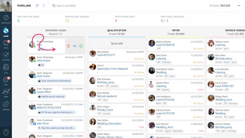Open Stats in the sidebar

pyautogui.click(x=6, y=93)
